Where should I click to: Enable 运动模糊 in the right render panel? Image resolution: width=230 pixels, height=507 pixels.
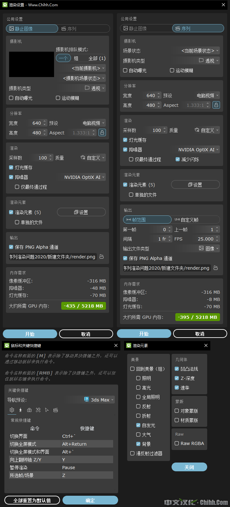[172, 70]
